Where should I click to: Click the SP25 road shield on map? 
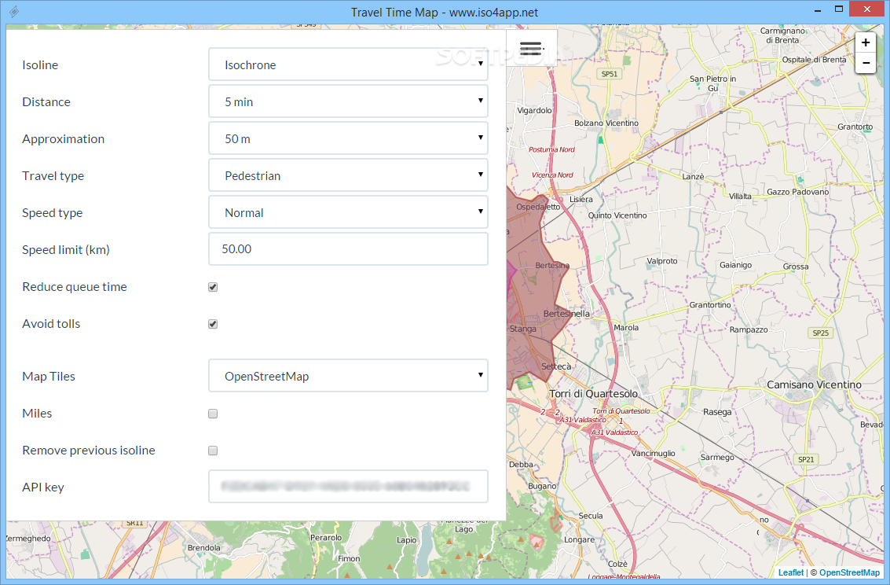[820, 333]
